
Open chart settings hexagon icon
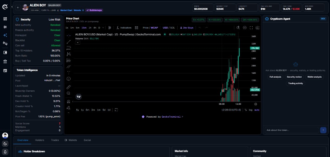coord(245,28)
